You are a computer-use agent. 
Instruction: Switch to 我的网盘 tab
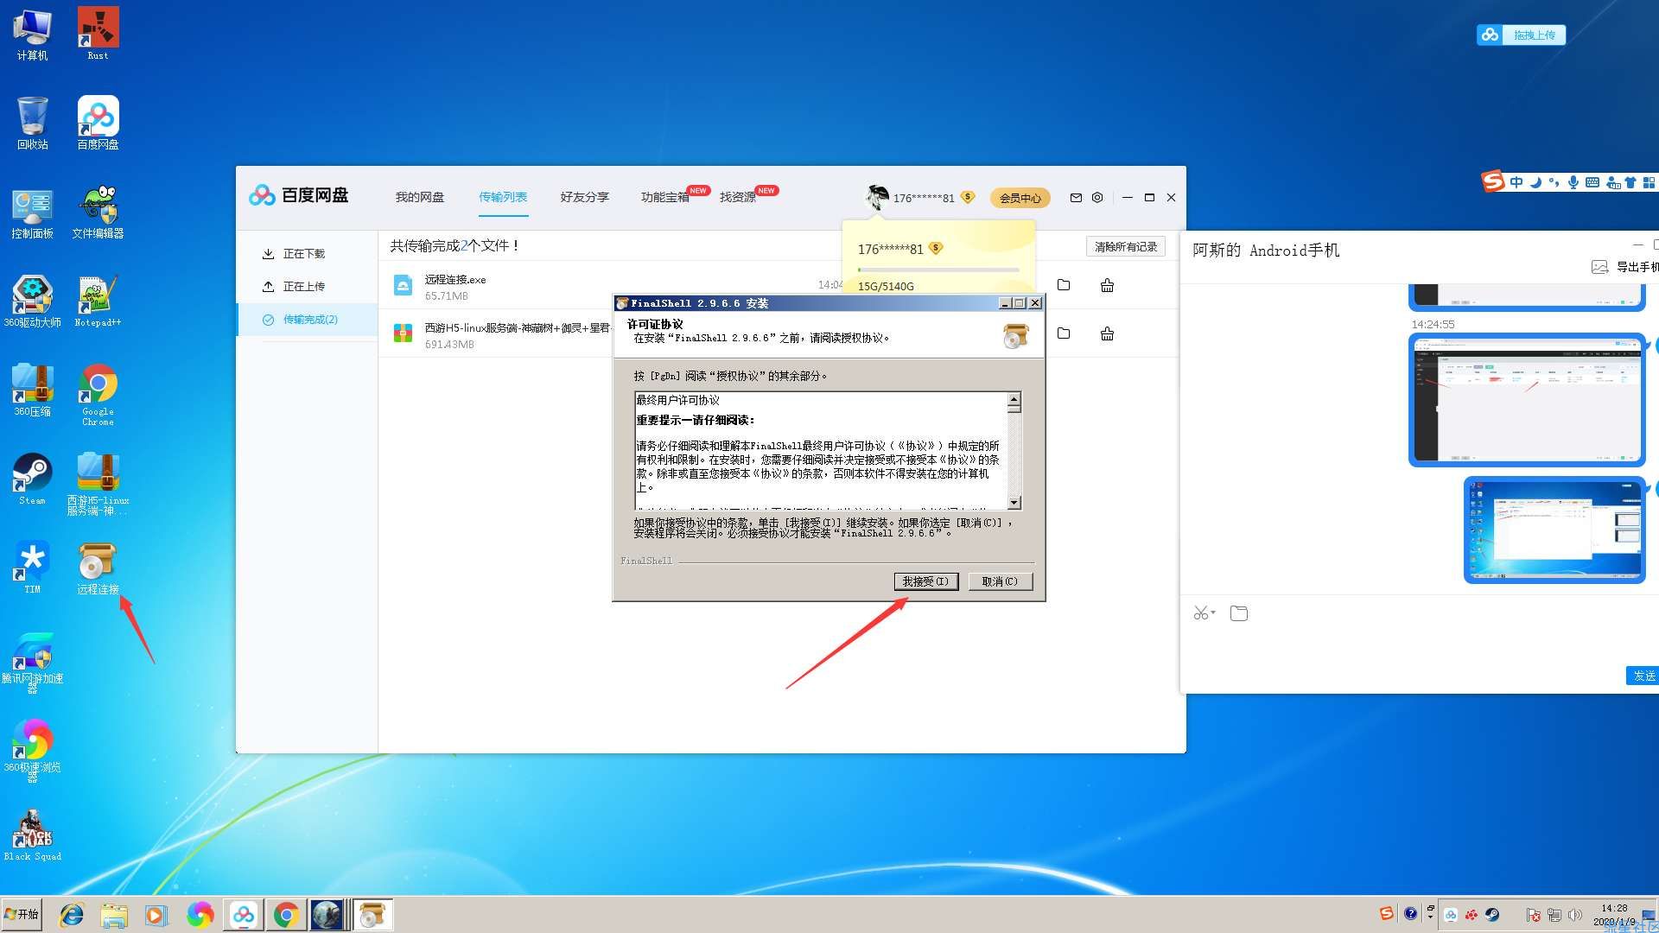(420, 198)
